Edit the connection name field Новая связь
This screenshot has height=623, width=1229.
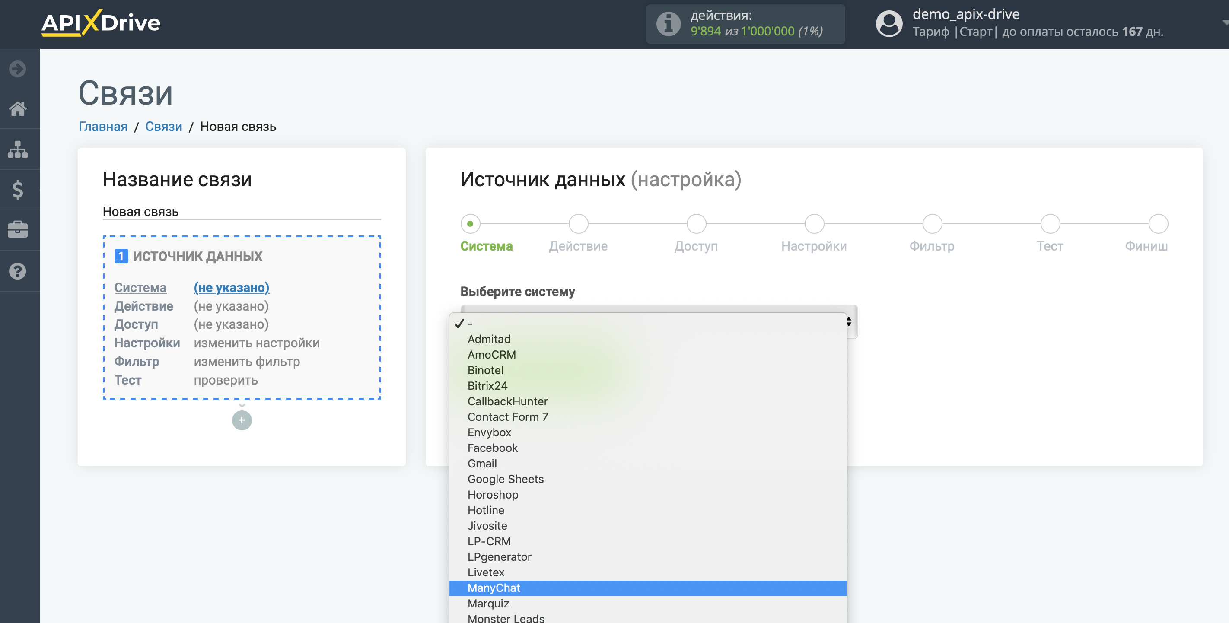click(x=242, y=211)
